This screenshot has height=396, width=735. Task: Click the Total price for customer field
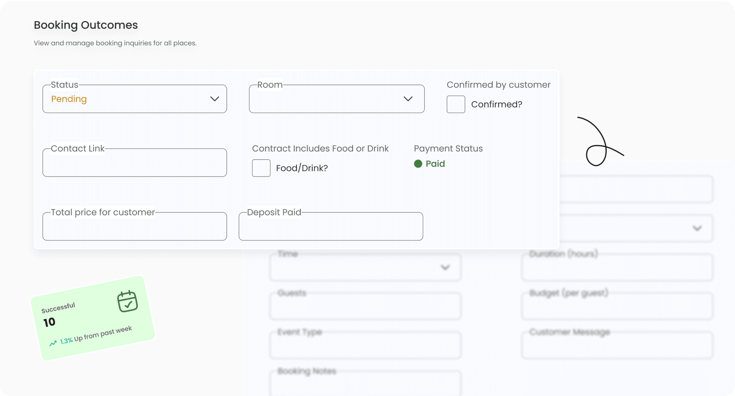coord(134,226)
